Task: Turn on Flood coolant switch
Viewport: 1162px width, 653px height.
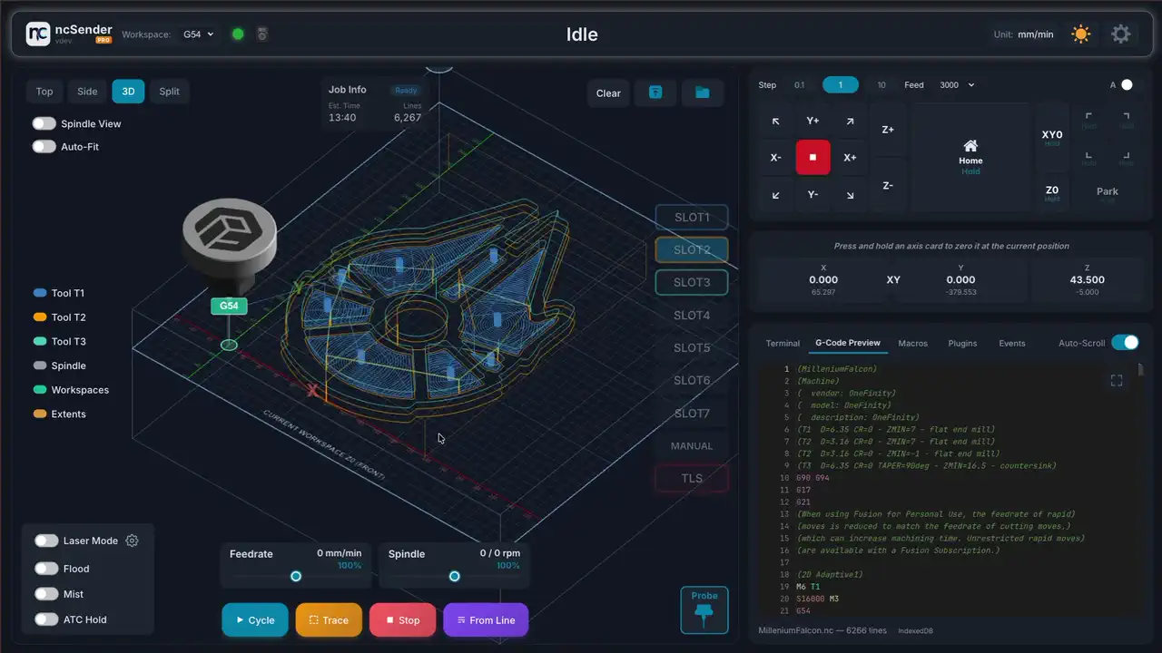Action: [46, 569]
